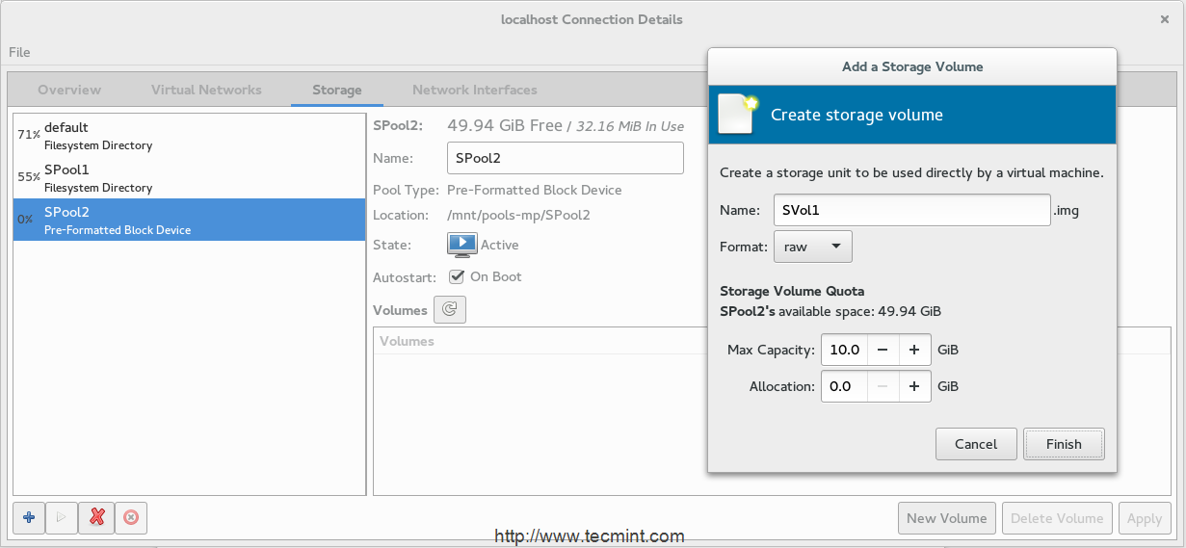
Task: Click the Finish button
Action: click(1064, 444)
